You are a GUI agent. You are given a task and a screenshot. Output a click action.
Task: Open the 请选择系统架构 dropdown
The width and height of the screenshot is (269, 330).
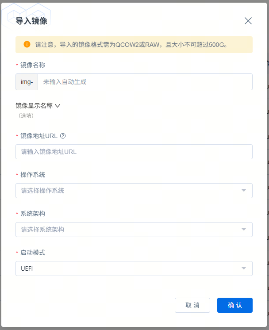pyautogui.click(x=134, y=230)
